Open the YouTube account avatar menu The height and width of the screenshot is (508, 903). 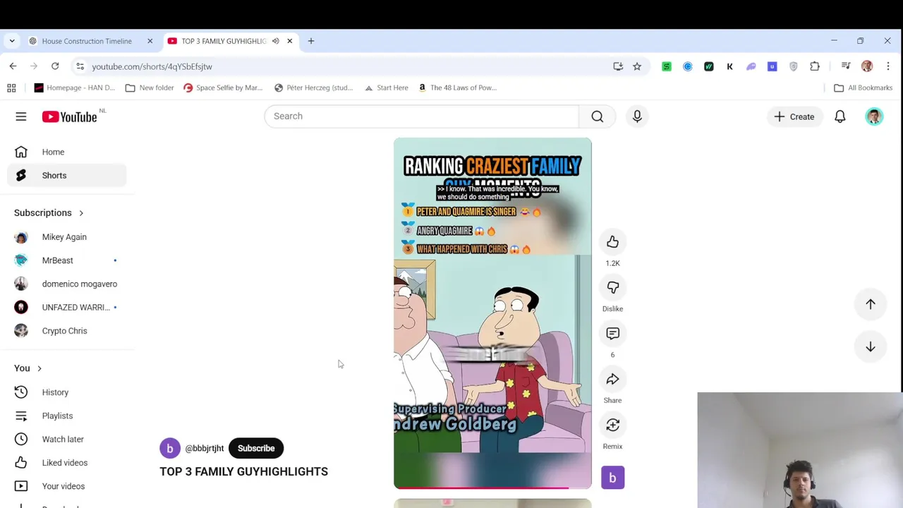tap(874, 116)
